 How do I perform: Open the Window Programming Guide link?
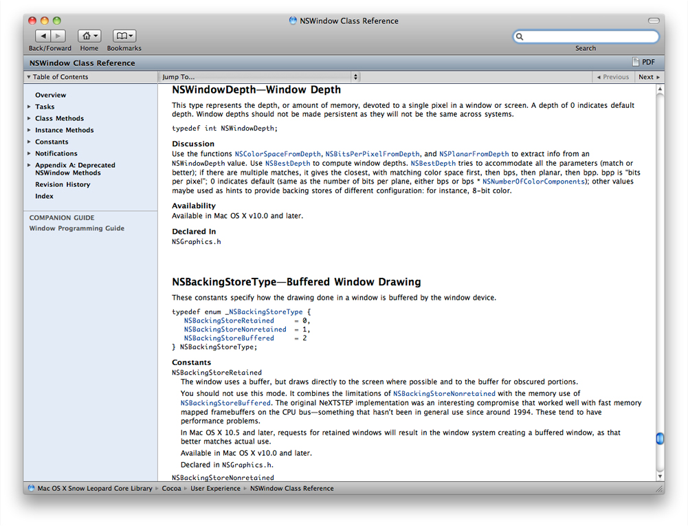point(77,228)
